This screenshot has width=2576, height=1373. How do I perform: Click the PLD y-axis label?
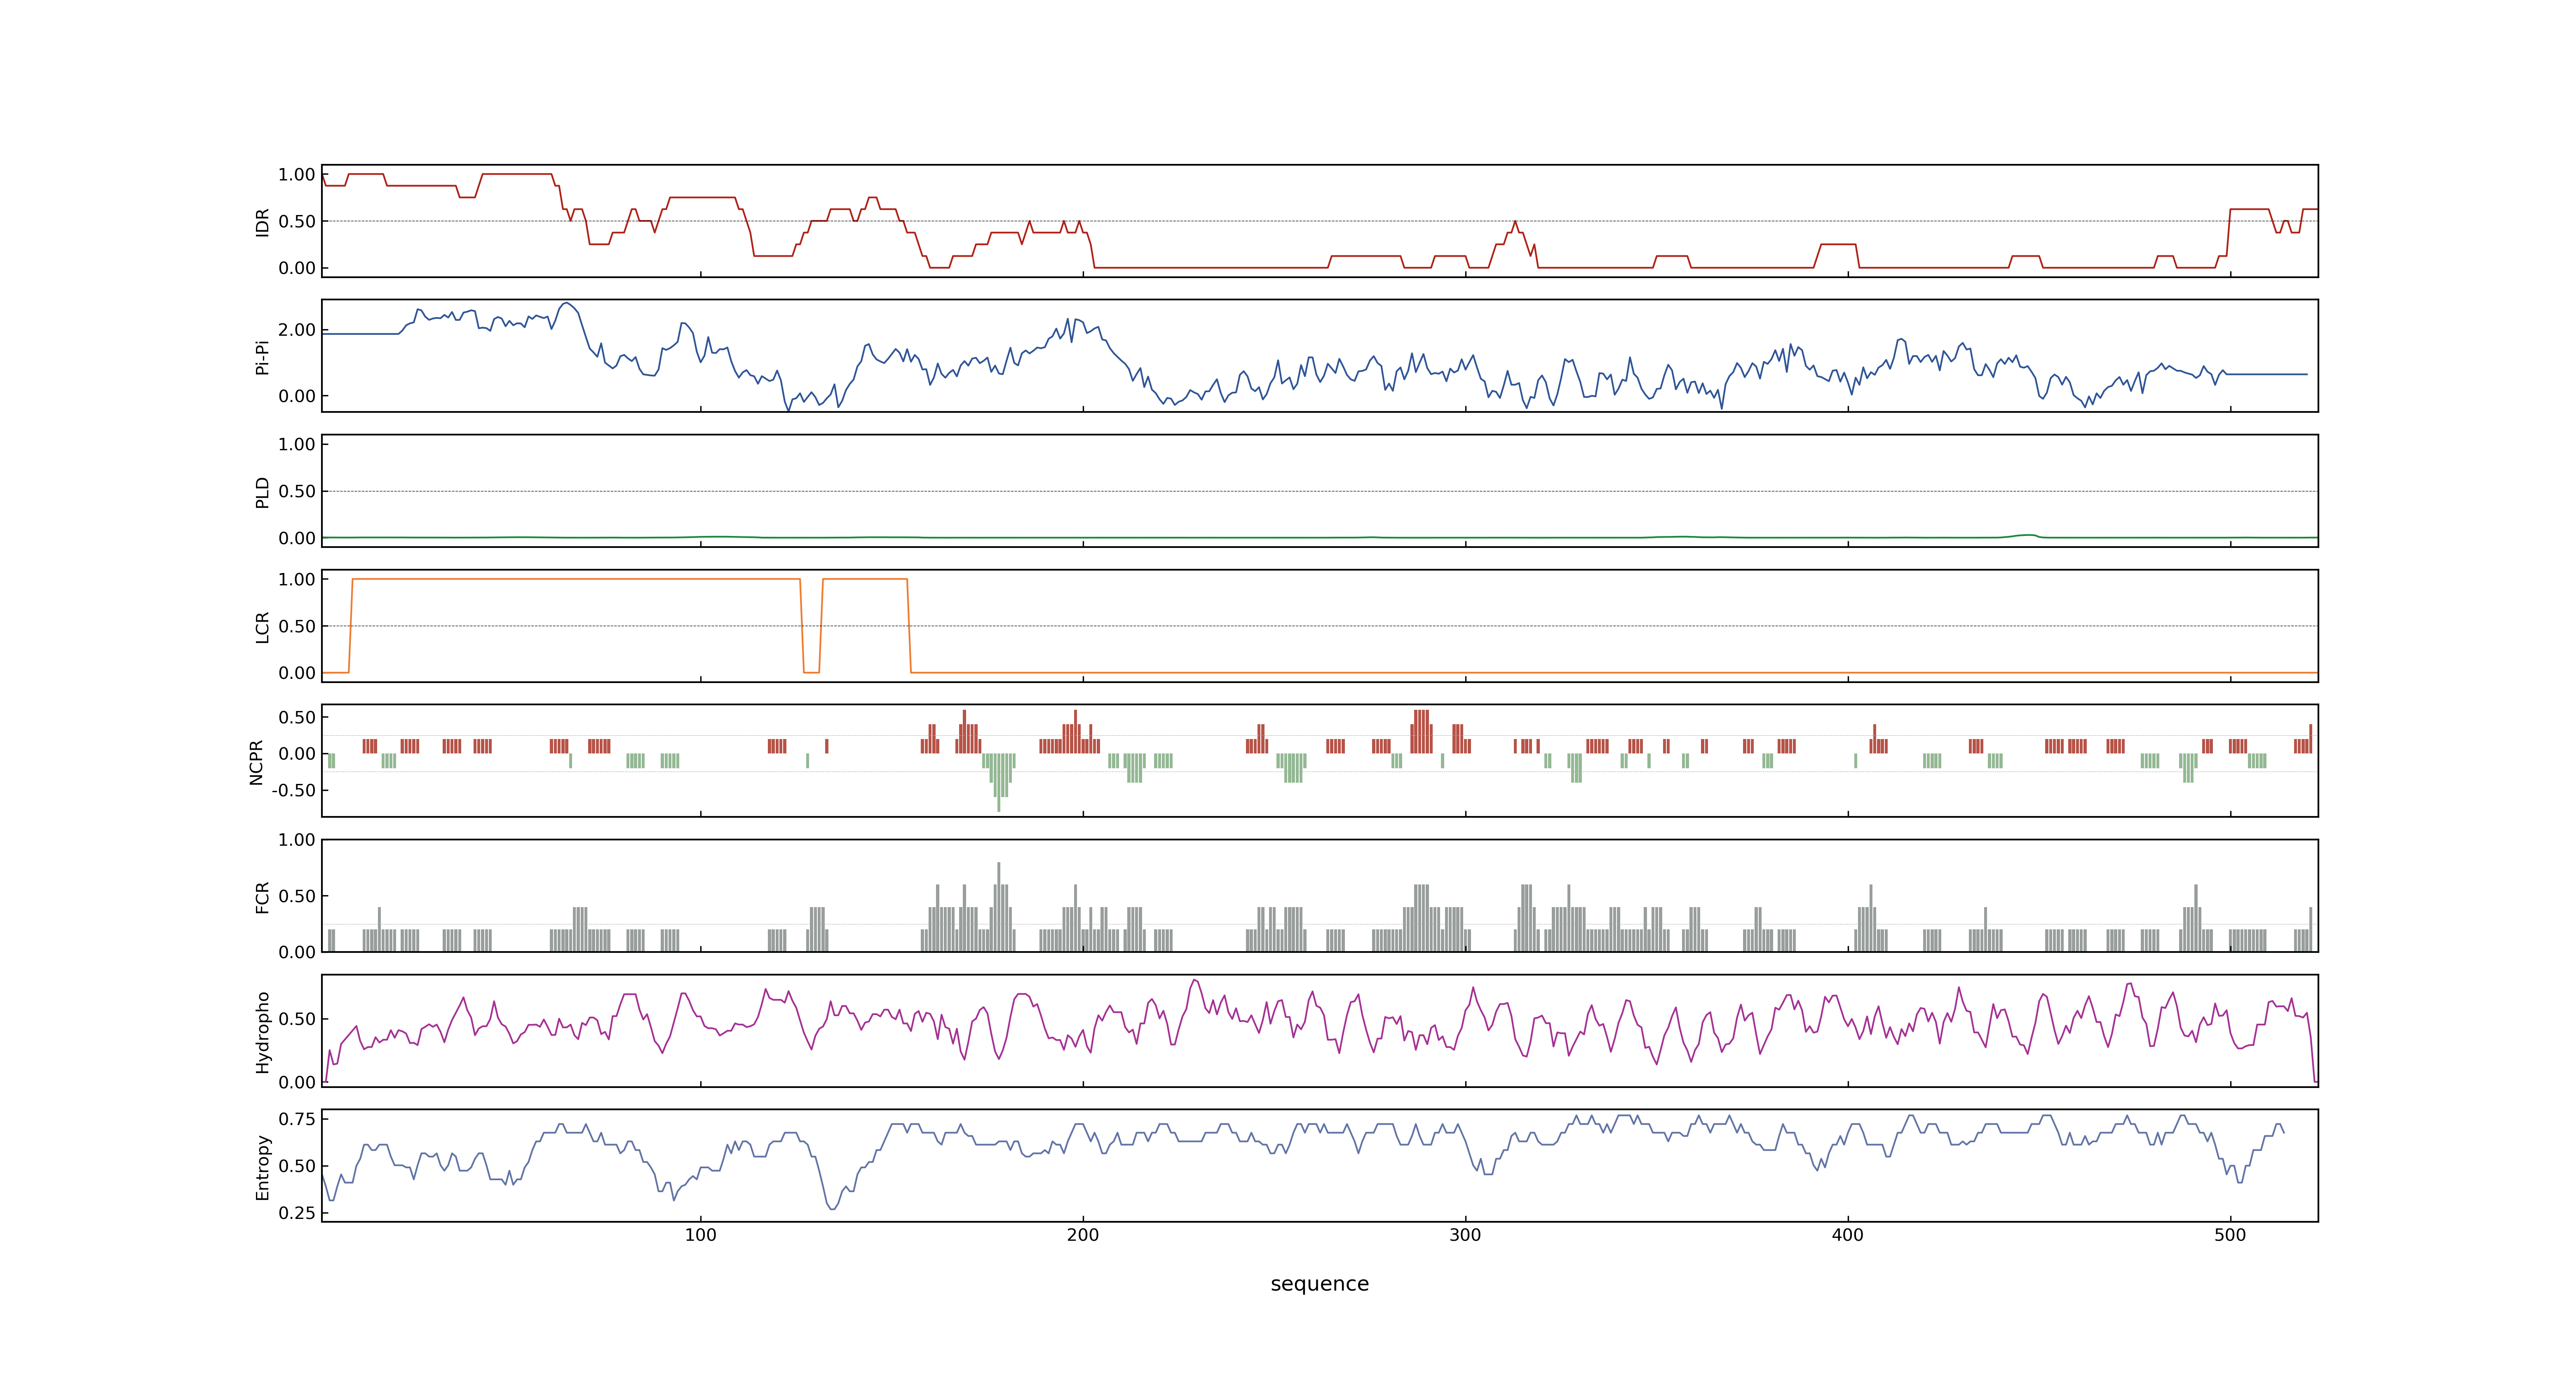pos(262,491)
